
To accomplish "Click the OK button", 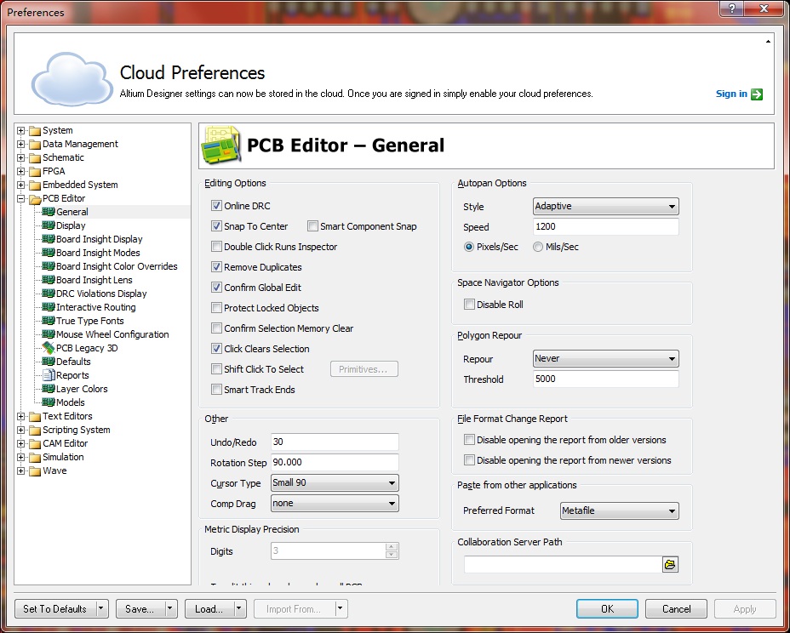I will 607,609.
